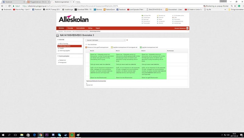Viewport: 244px width, 138px height.
Task: Open Mål & Framsteg in sidebar
Action: [63, 44]
